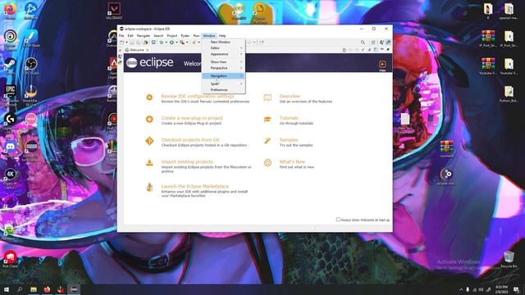Open the Show View submenu
Image resolution: width=525 pixels, height=295 pixels.
(223, 62)
